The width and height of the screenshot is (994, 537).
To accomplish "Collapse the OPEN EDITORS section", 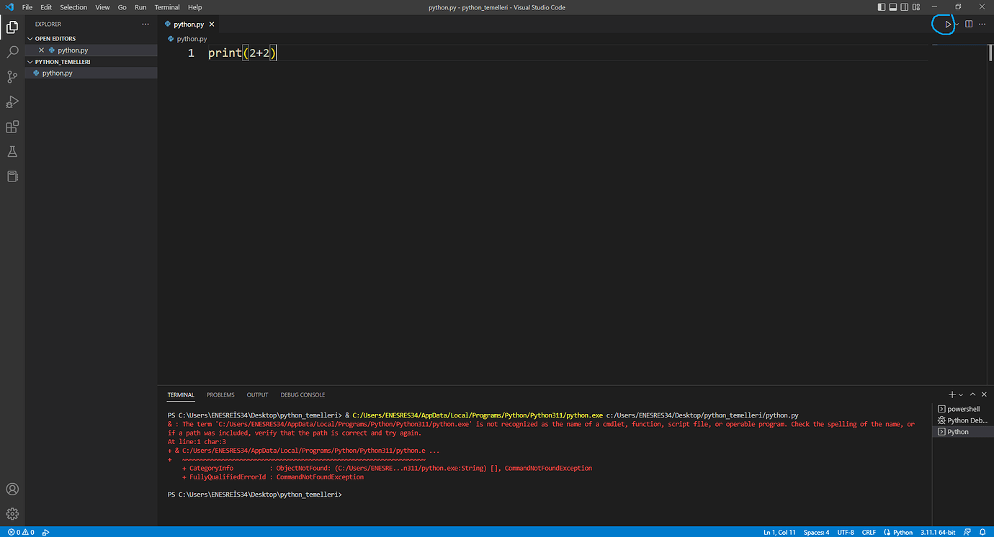I will [30, 38].
